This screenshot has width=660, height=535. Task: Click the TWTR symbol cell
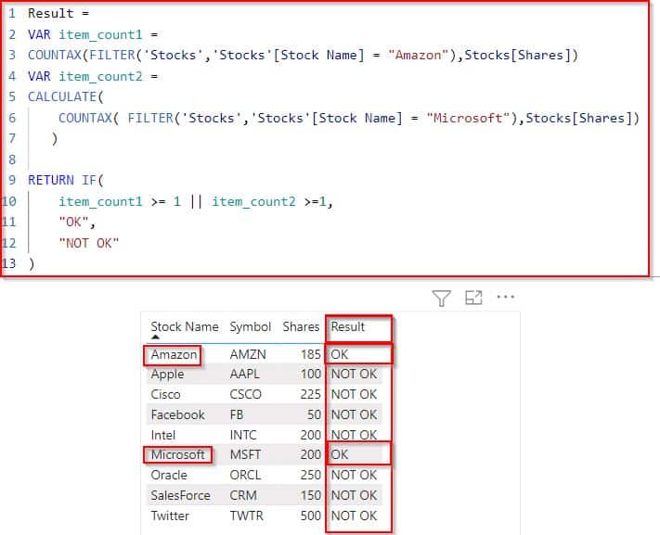click(x=246, y=516)
